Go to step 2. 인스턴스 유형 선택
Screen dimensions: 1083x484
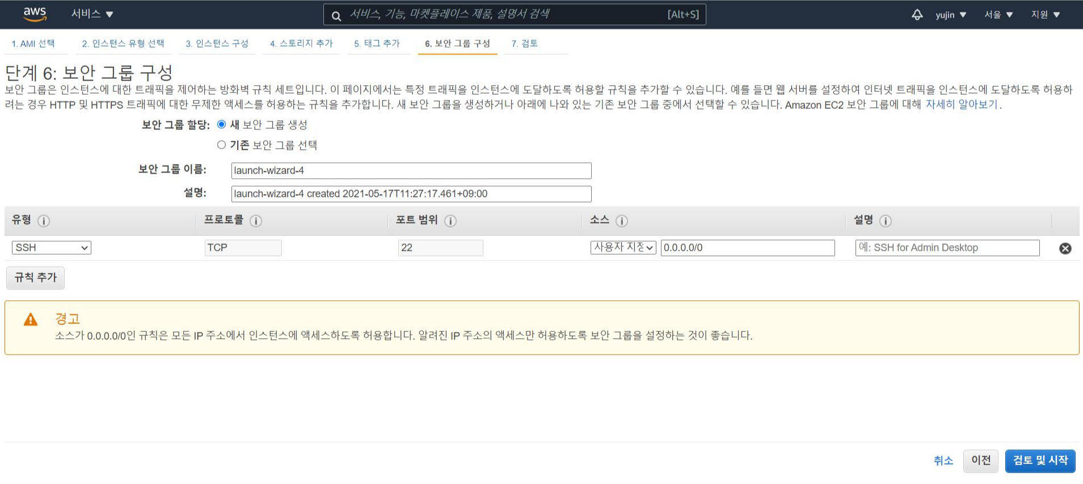tap(123, 44)
